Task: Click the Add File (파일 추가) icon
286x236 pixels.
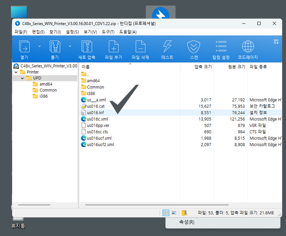Action: pos(114,46)
